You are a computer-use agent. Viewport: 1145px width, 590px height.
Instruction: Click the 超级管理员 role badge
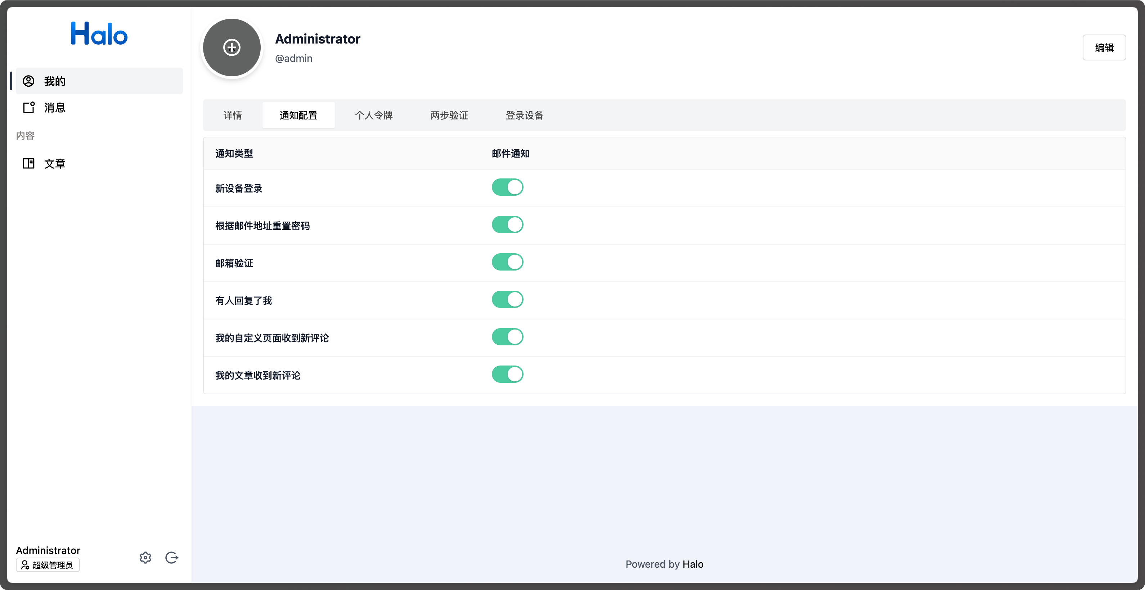pyautogui.click(x=48, y=565)
